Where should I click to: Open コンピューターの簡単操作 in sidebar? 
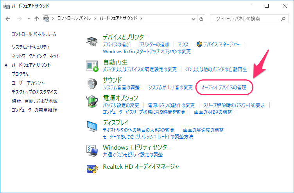(34, 110)
